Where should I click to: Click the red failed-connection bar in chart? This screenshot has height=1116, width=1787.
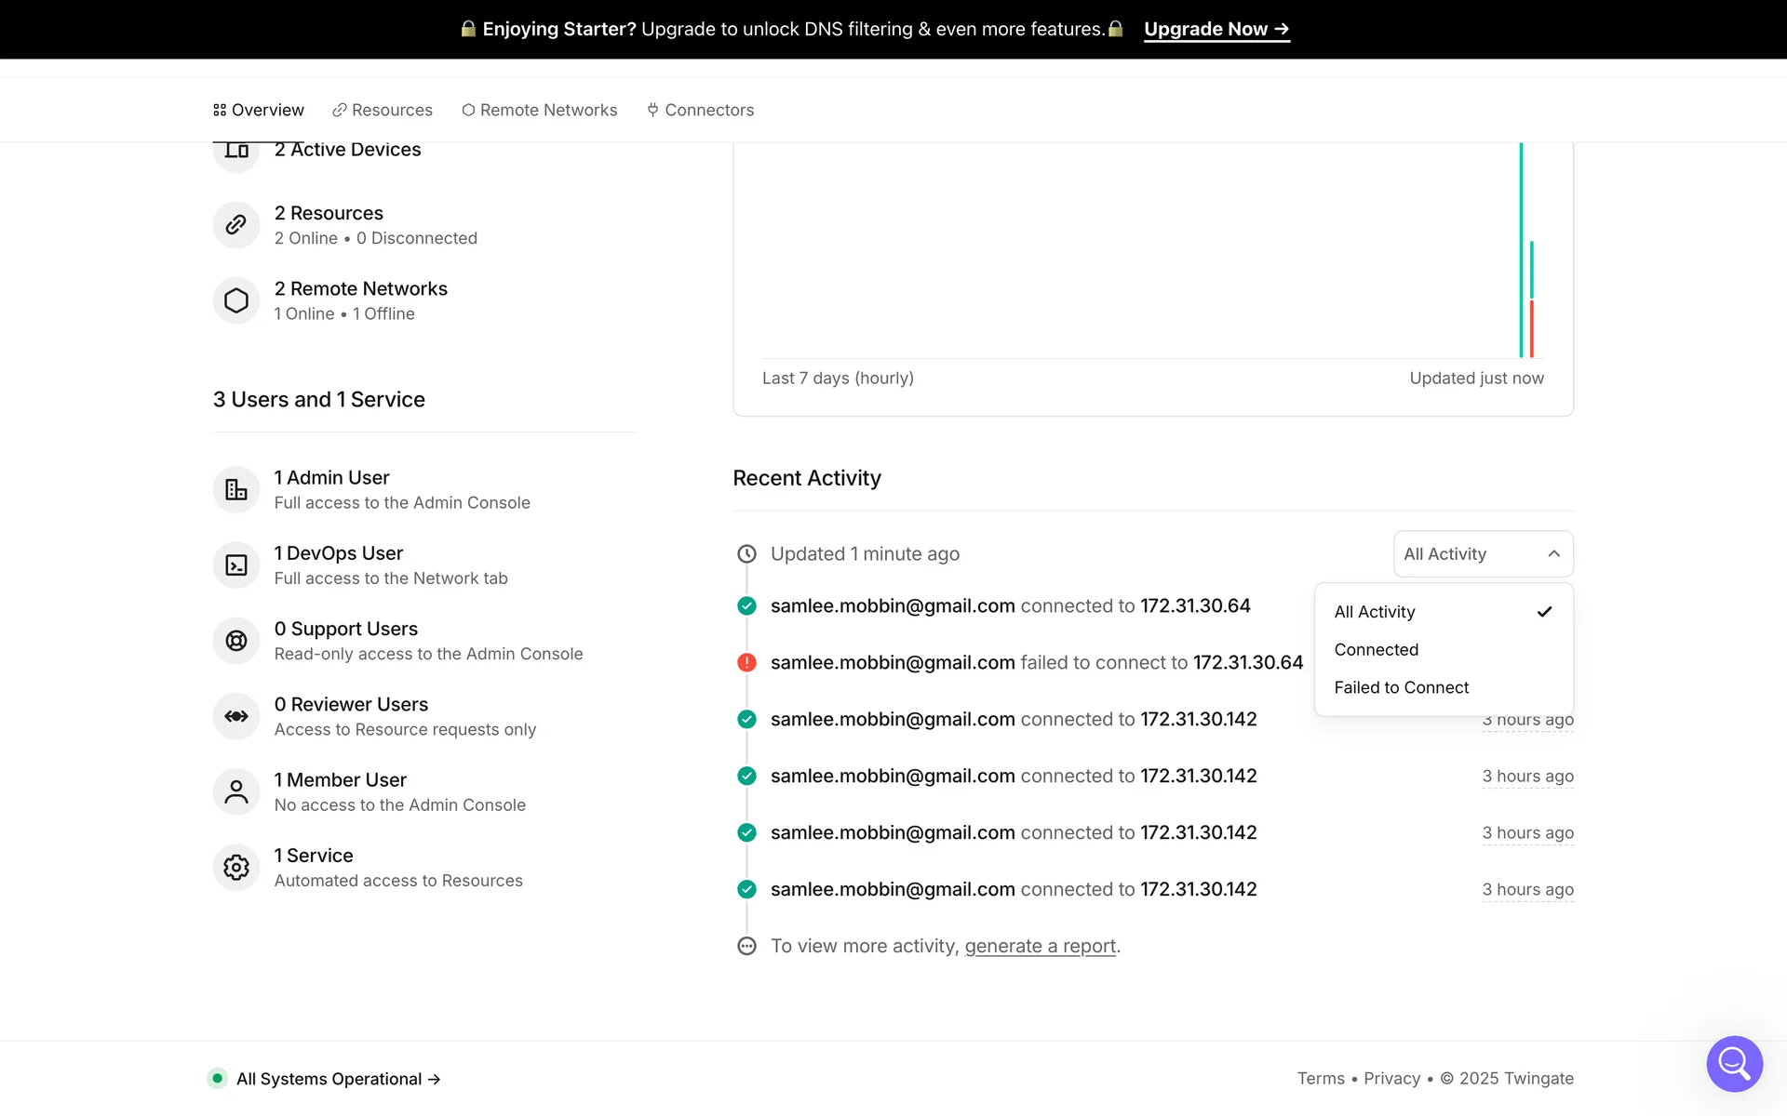pyautogui.click(x=1531, y=327)
